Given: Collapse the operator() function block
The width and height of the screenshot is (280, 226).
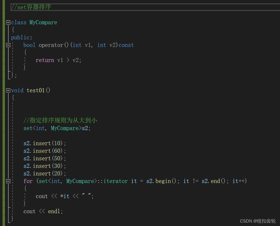Looking at the screenshot, I should [x=8, y=45].
